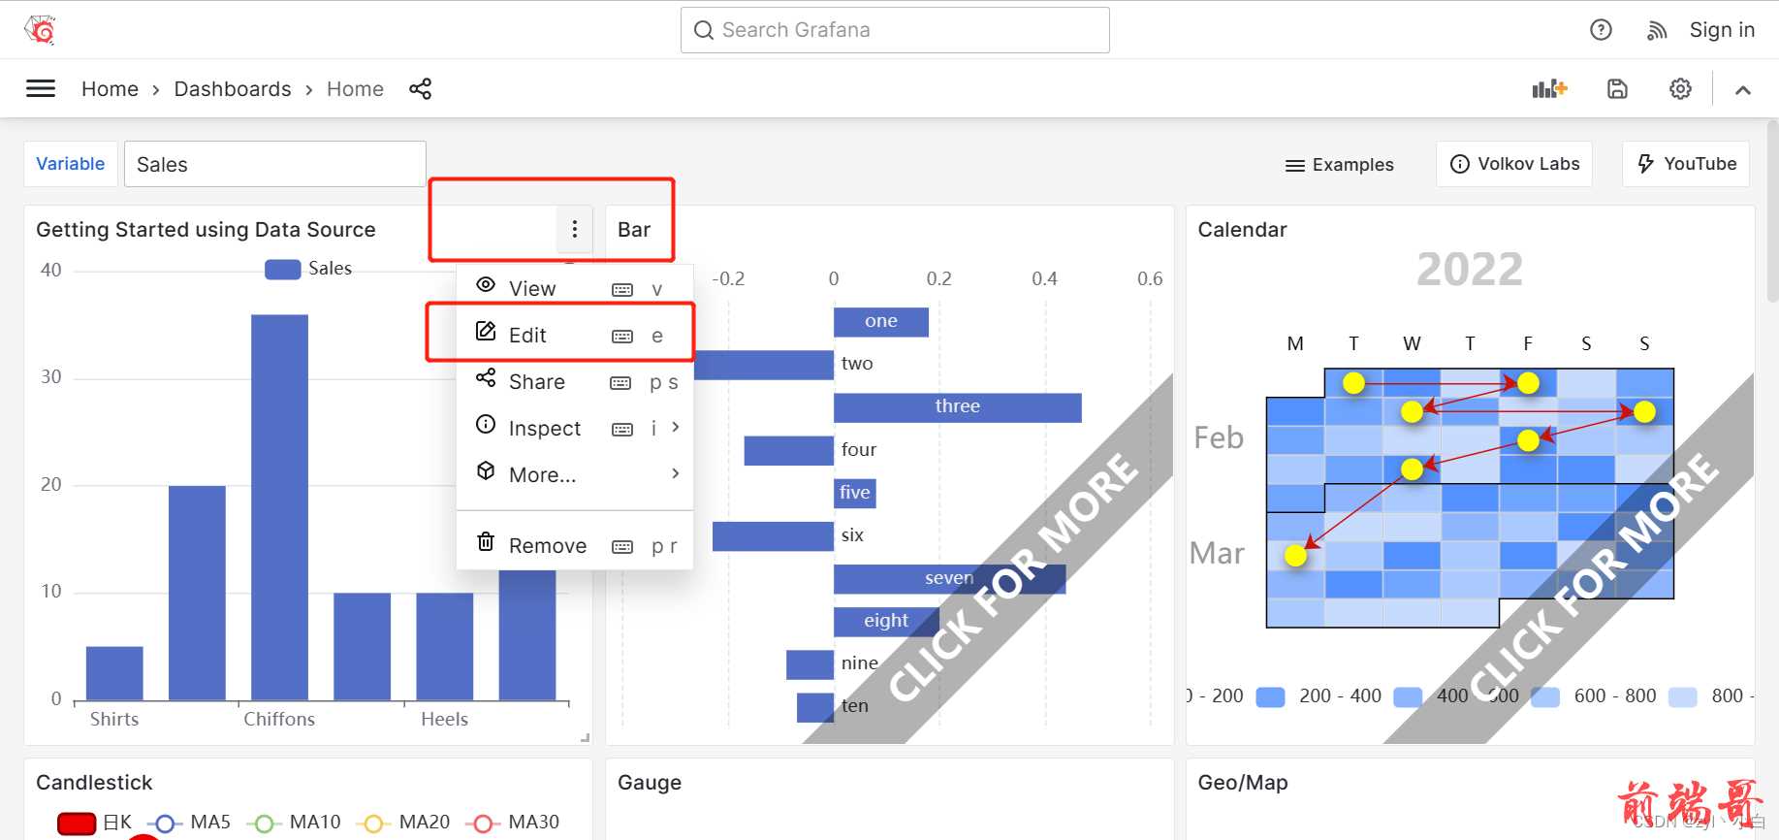This screenshot has height=840, width=1779.
Task: Click the add panel chart icon
Action: (1549, 89)
